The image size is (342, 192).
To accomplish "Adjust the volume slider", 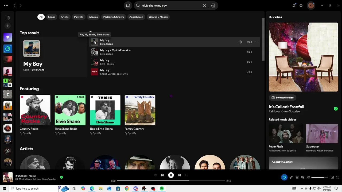I will click(x=320, y=177).
